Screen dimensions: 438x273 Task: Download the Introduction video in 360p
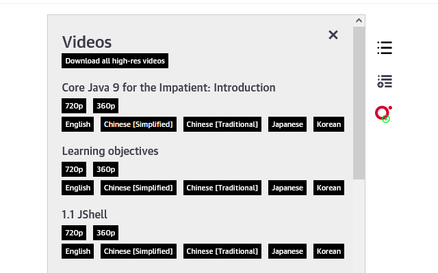pos(105,106)
